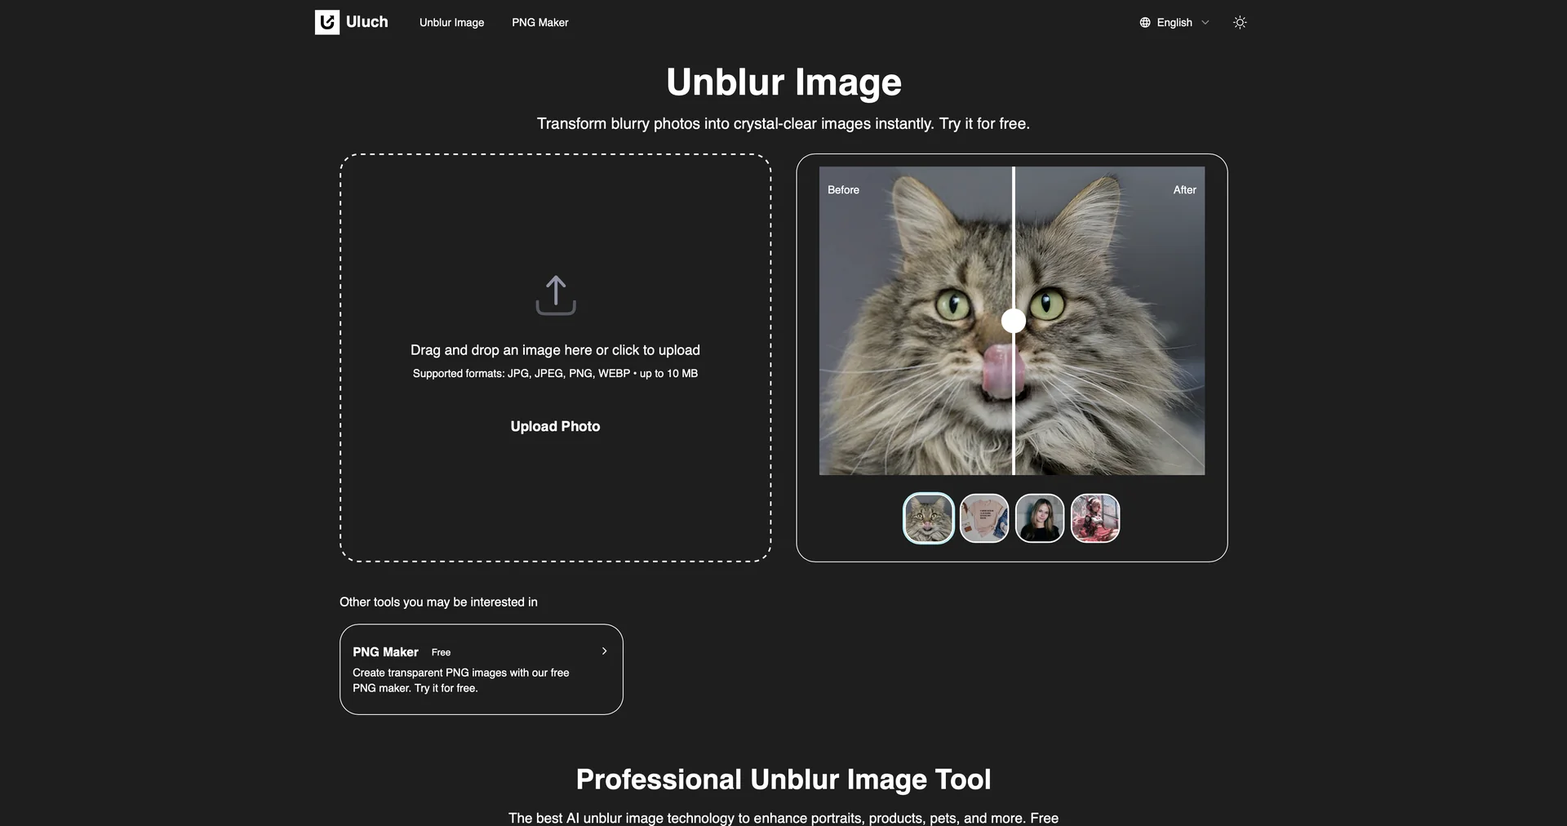The width and height of the screenshot is (1567, 826).
Task: Open the PNG Maker nav item
Action: coord(540,23)
